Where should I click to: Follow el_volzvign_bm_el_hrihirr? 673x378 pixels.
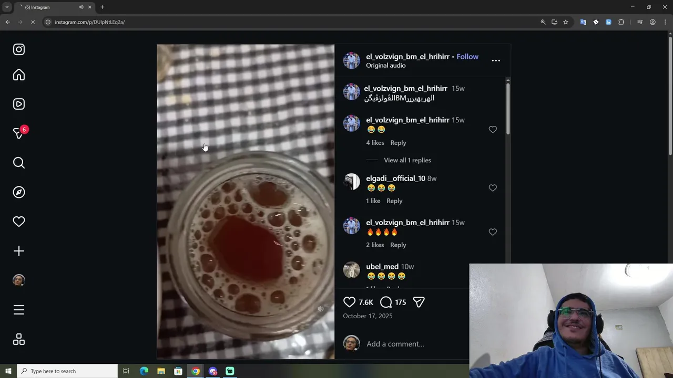(467, 57)
